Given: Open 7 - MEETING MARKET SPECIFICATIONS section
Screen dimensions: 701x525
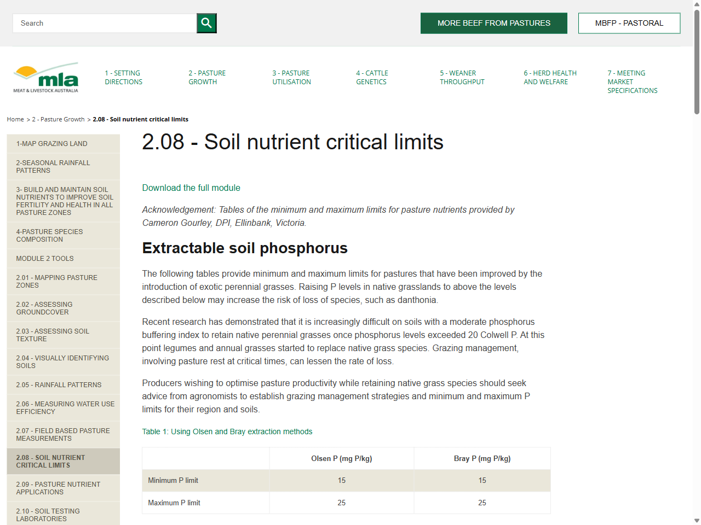Looking at the screenshot, I should click(632, 81).
